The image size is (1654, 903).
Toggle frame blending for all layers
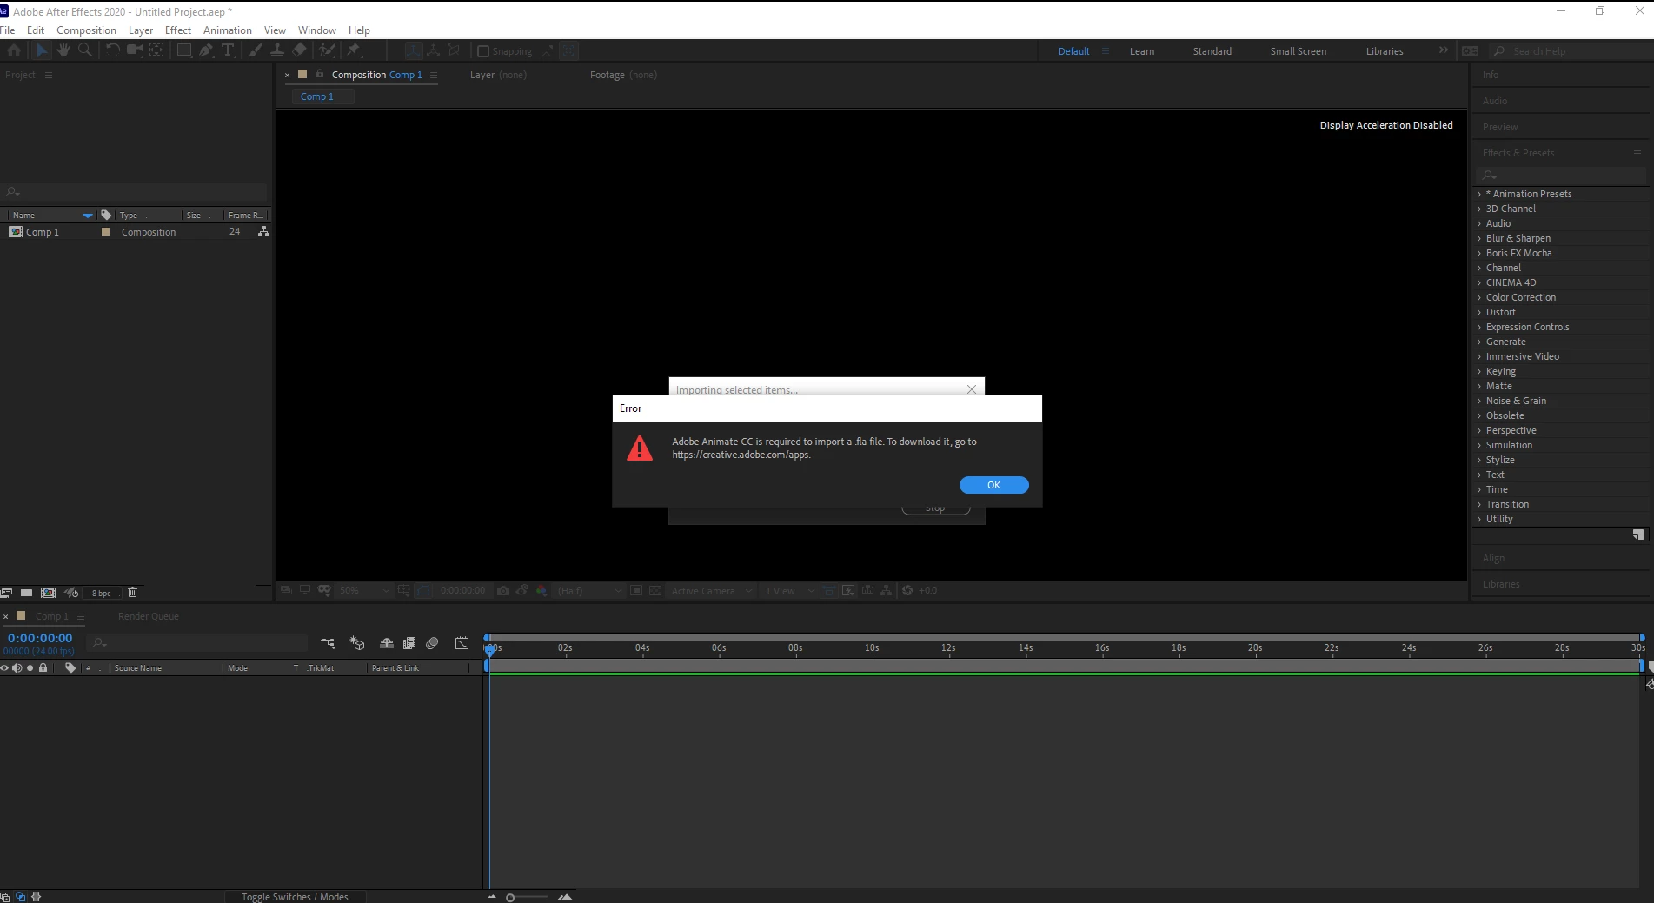(409, 643)
